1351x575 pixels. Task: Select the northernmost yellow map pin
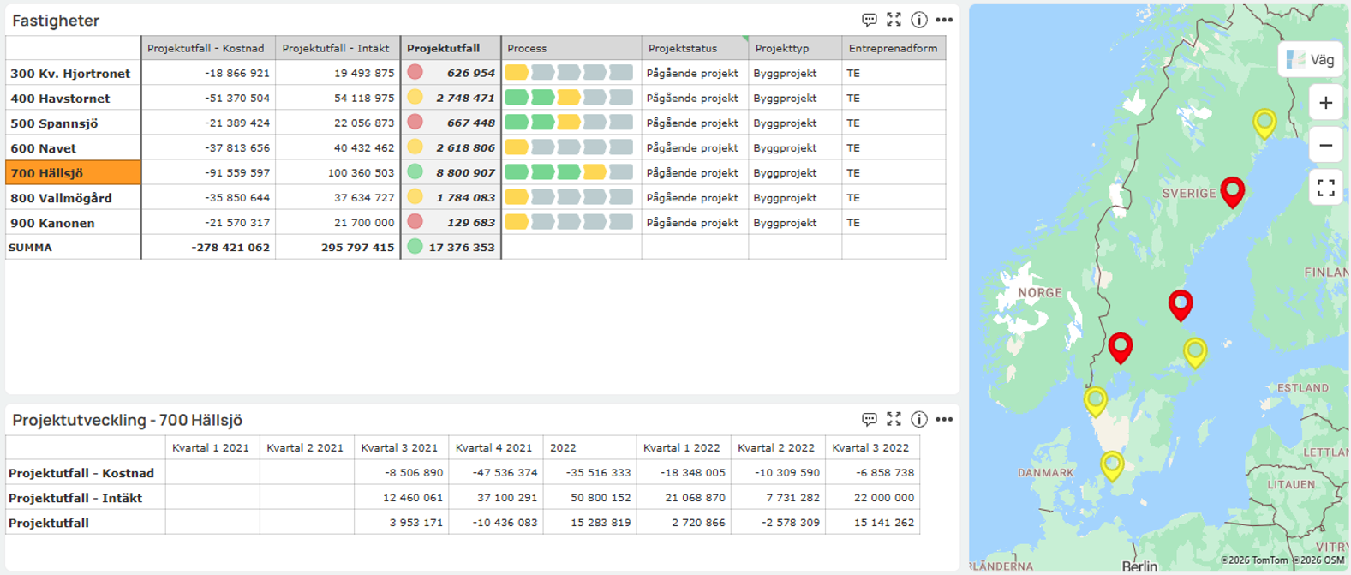coord(1264,123)
